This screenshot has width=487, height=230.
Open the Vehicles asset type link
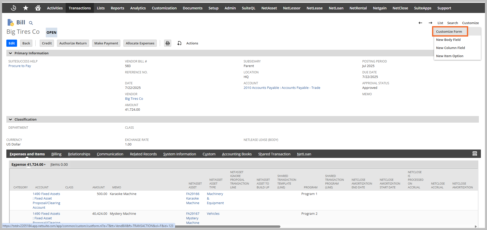coord(213,213)
